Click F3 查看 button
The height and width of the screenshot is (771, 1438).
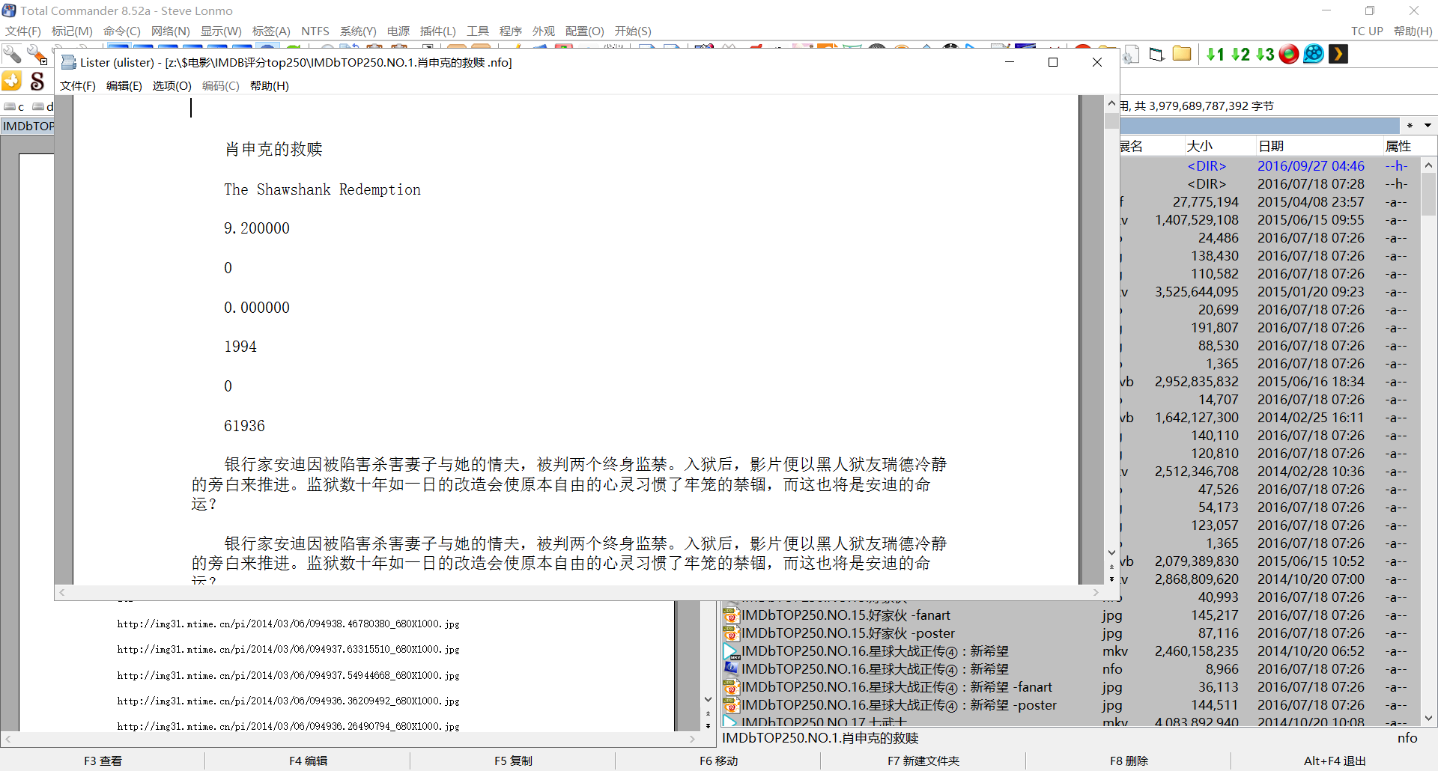click(103, 761)
